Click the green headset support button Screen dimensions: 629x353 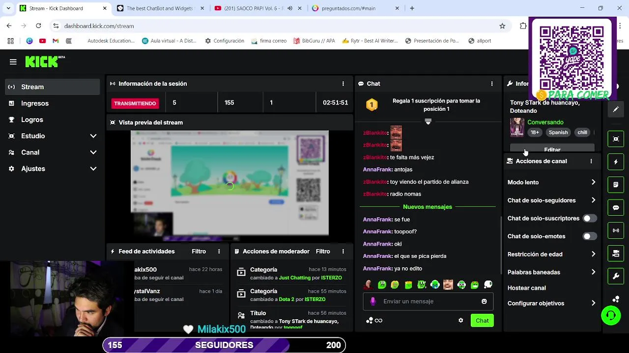pos(611,315)
